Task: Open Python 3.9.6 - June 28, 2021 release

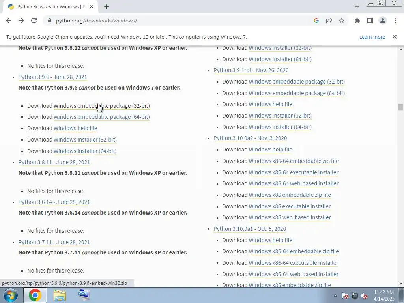Action: point(52,77)
